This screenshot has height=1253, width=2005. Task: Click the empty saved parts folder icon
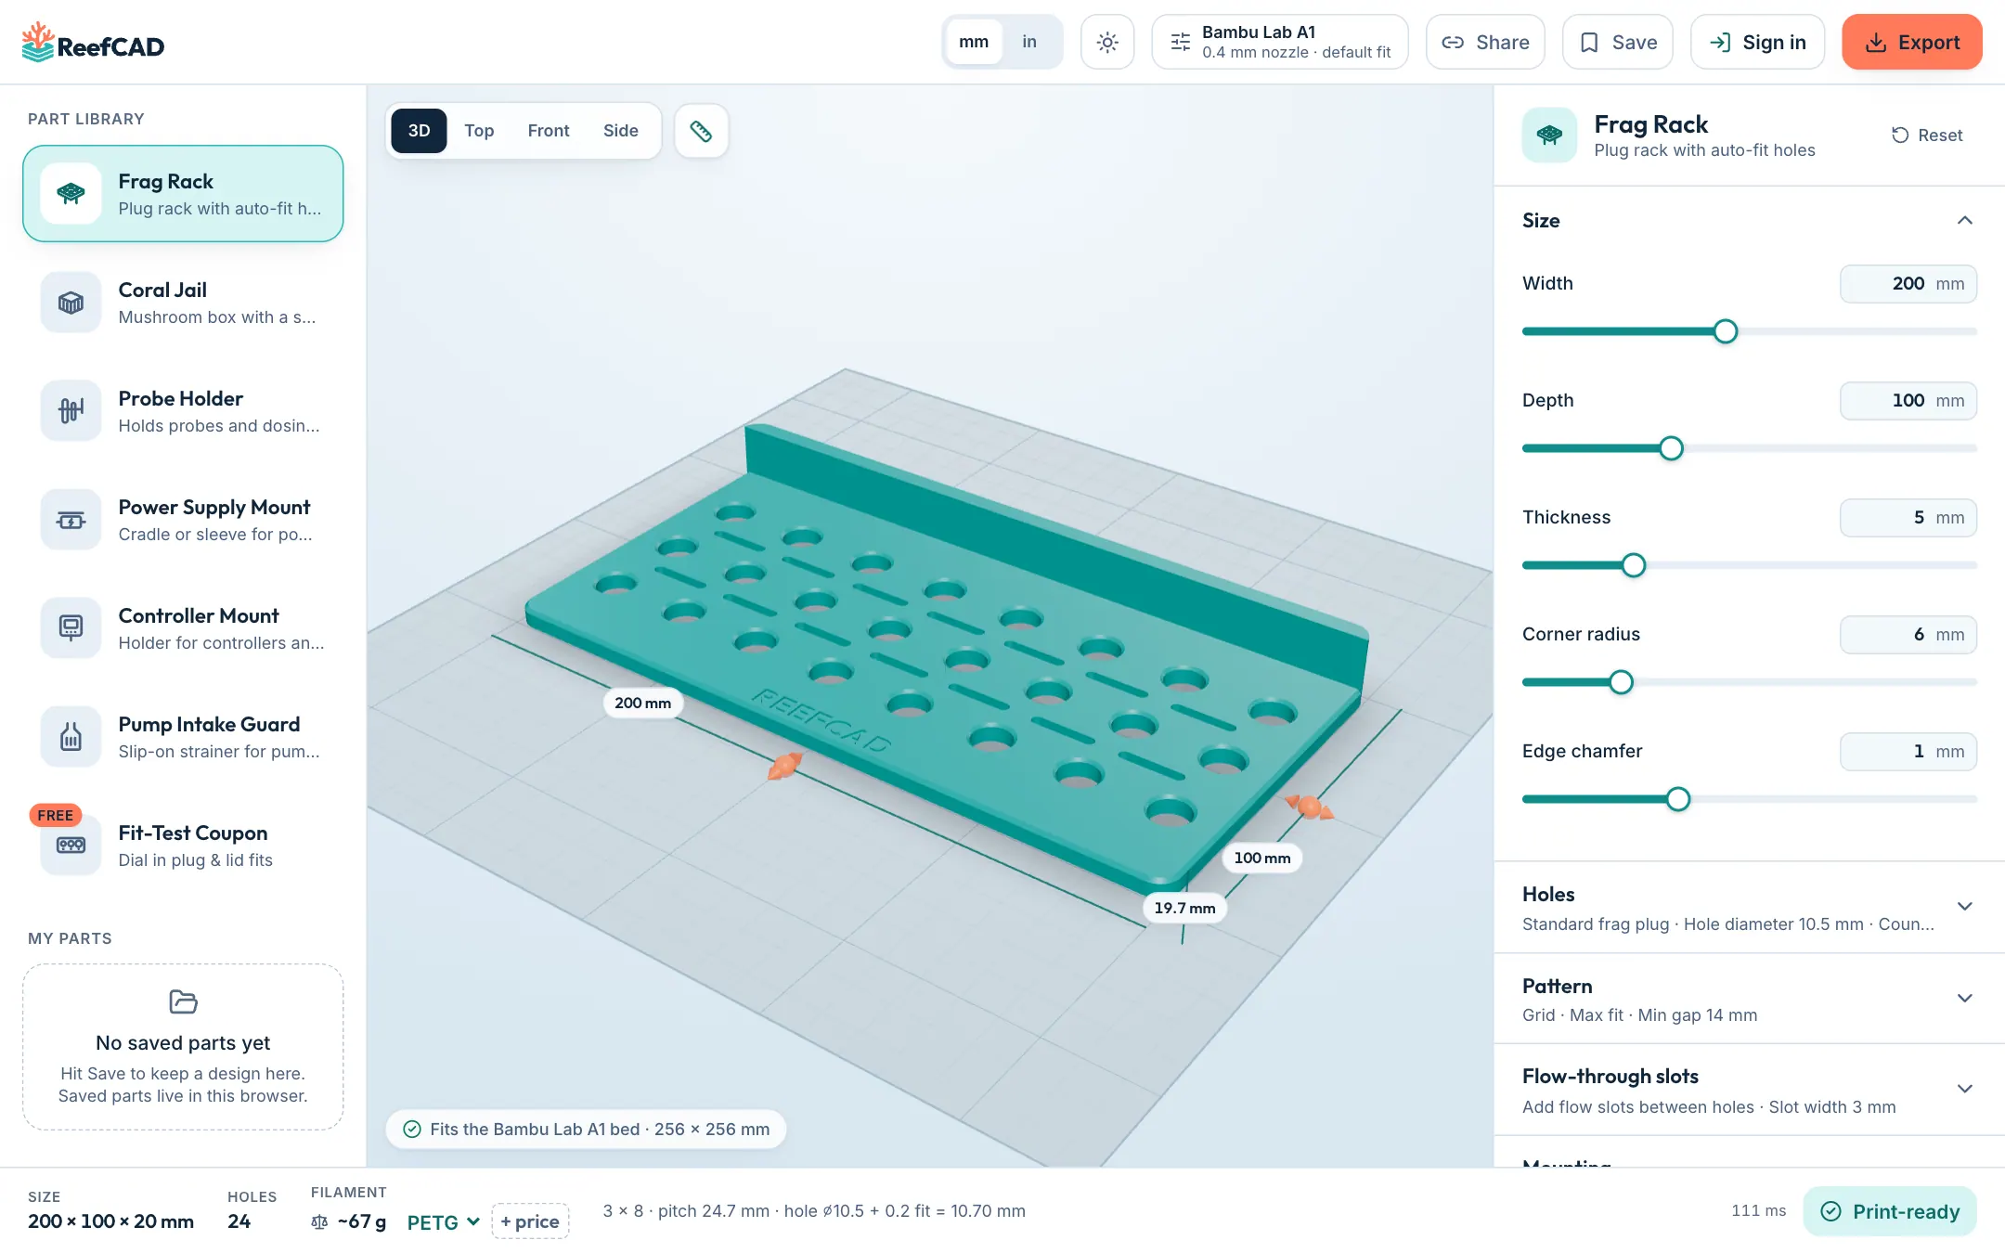click(x=183, y=1001)
